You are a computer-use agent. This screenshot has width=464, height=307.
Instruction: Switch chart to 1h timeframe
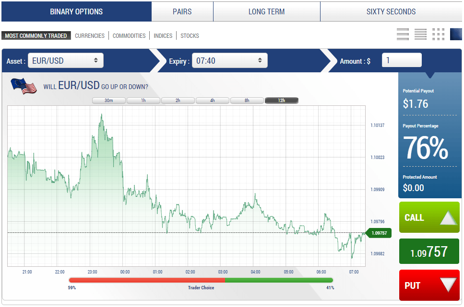point(143,100)
